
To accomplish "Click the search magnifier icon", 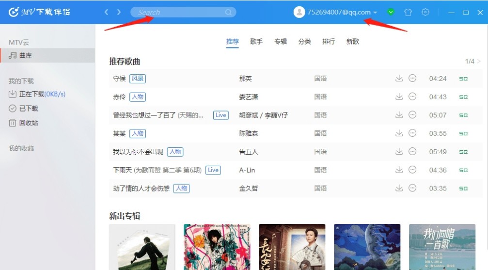I will click(x=228, y=12).
